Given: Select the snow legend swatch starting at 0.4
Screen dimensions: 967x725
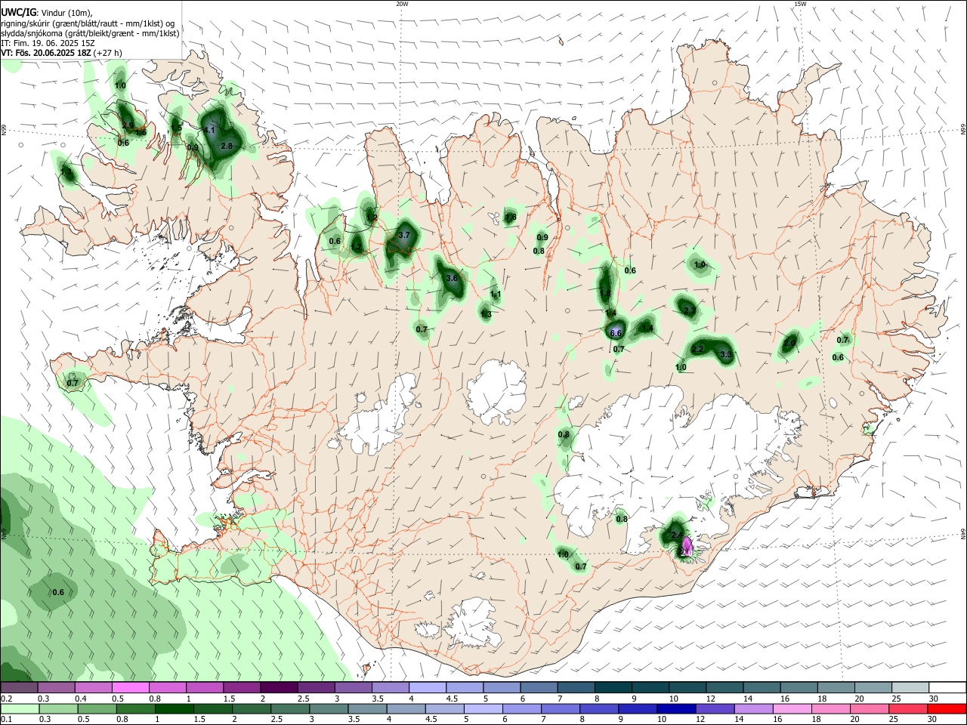Looking at the screenshot, I should tap(93, 687).
